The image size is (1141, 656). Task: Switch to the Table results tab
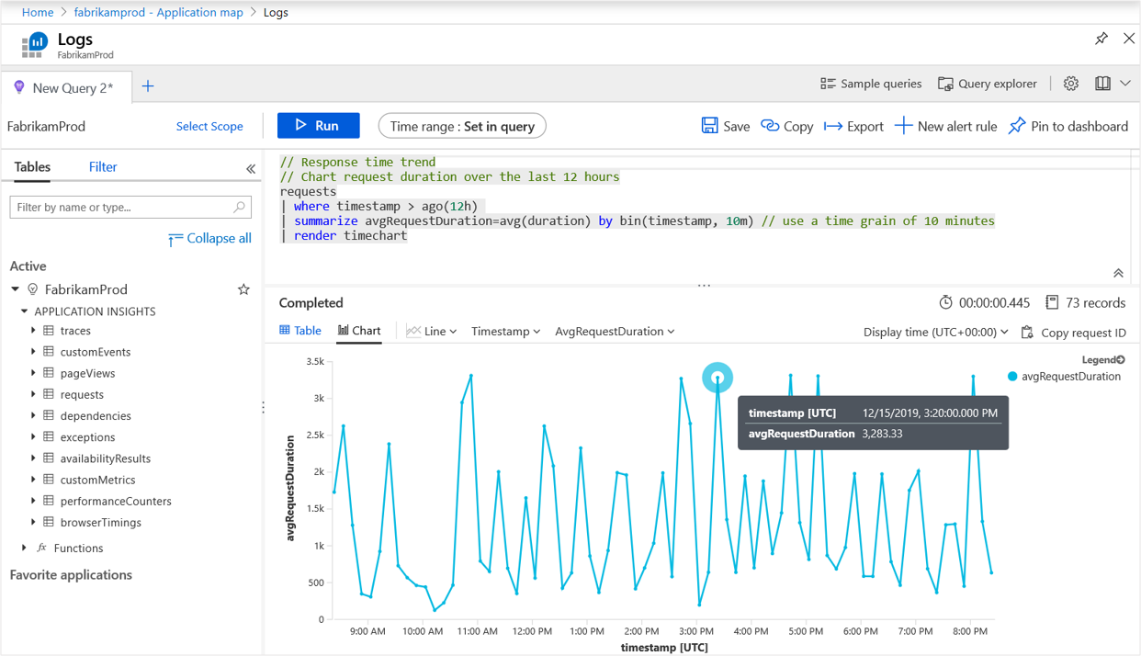(x=300, y=331)
